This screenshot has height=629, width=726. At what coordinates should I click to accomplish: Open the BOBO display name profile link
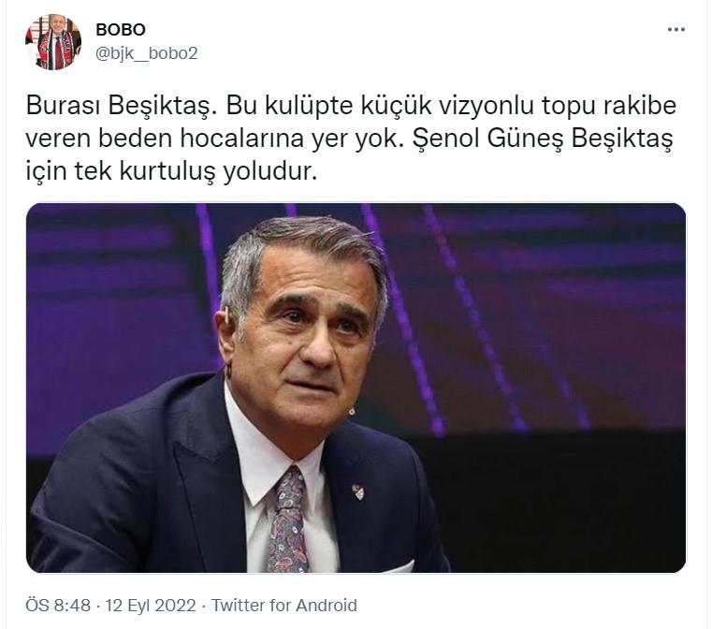click(x=121, y=30)
